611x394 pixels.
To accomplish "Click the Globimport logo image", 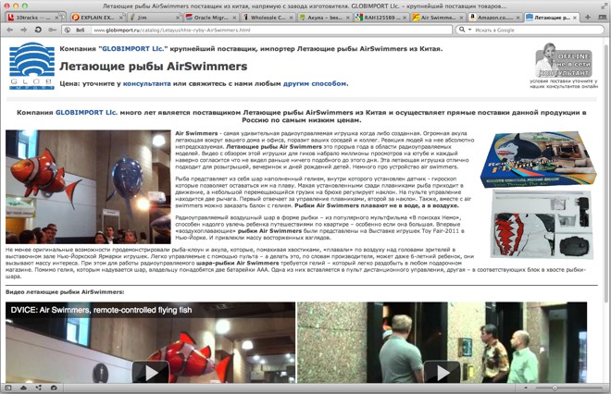I will 32,67.
